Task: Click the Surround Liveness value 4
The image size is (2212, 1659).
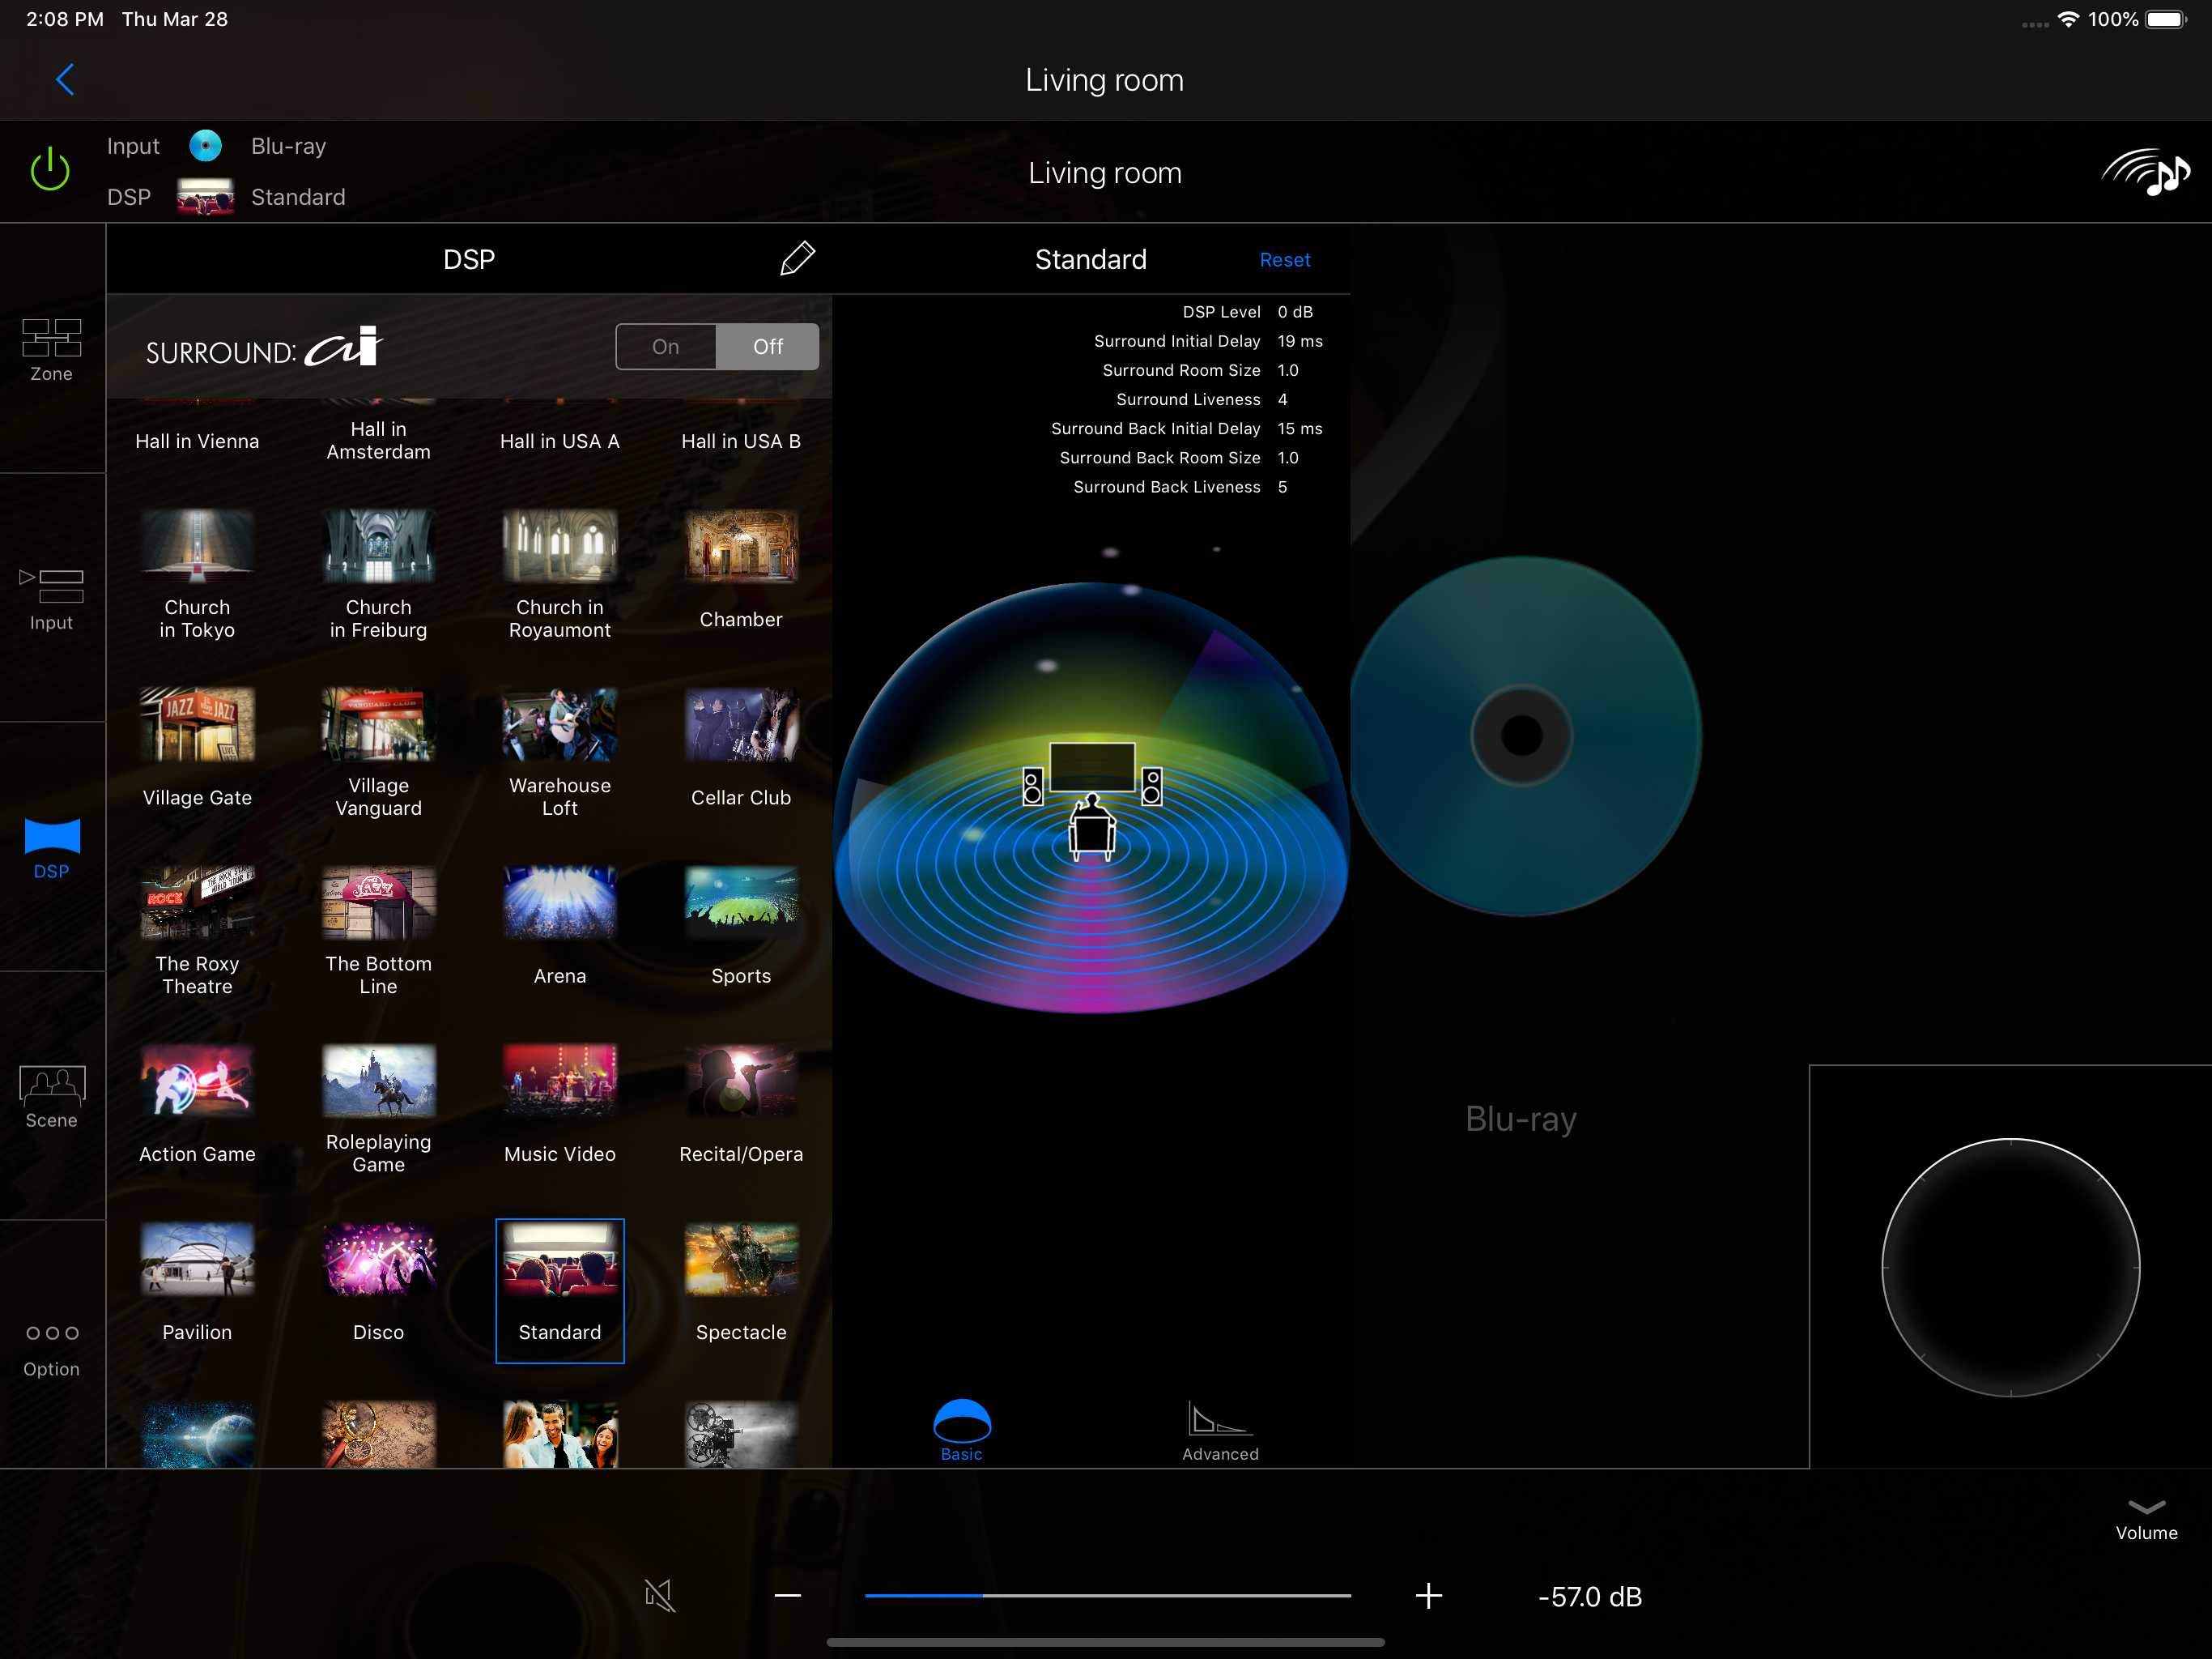Action: [1282, 399]
